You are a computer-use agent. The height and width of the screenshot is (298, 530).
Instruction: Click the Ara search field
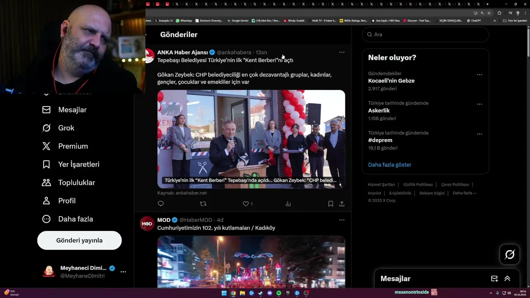425,34
